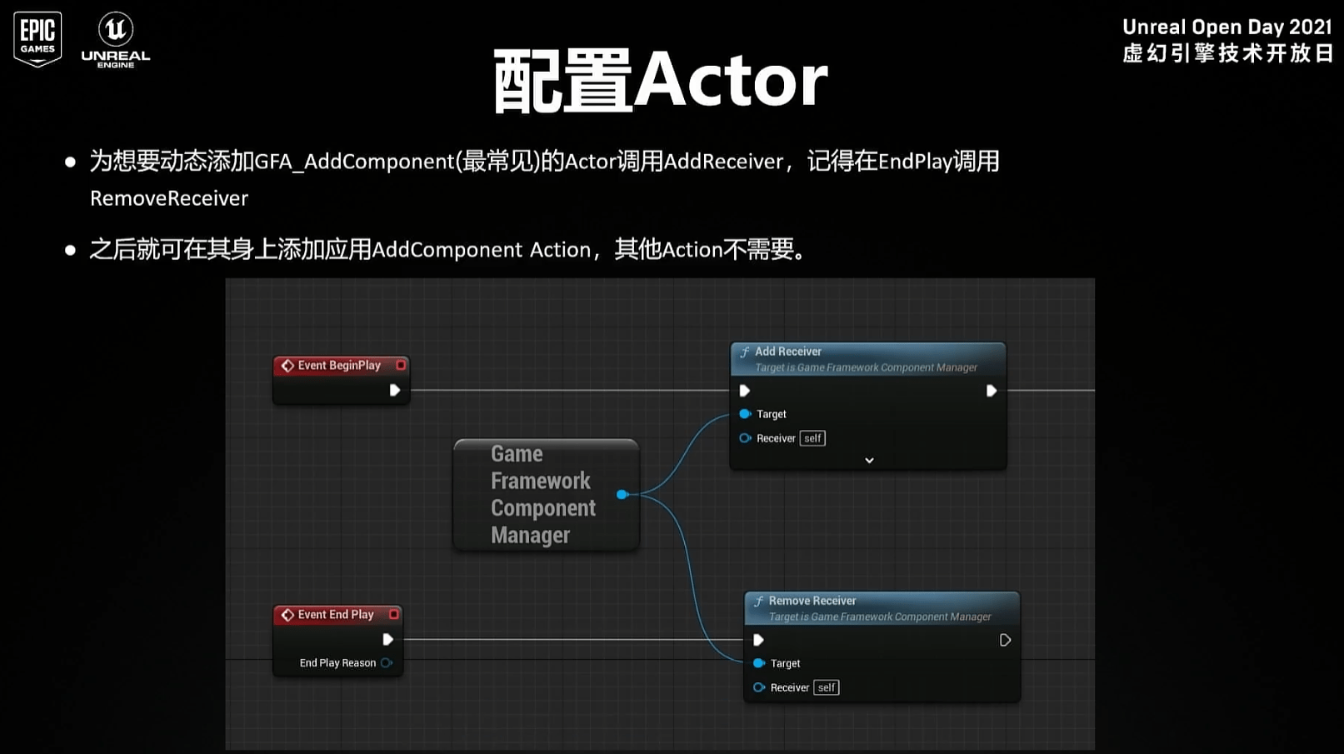Screen dimensions: 1344x754
Task: Click the Add Receiver execution input pin
Action: coord(745,391)
